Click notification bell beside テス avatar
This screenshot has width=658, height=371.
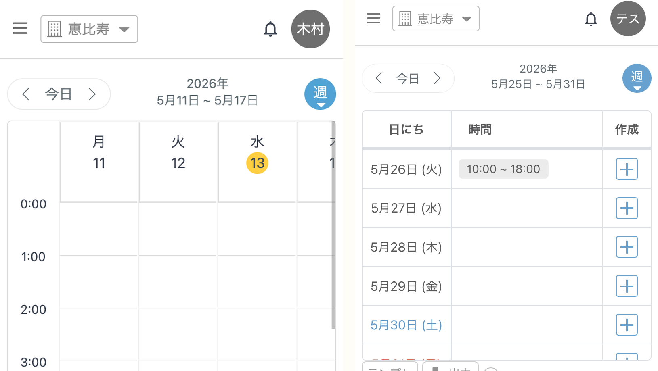tap(591, 19)
